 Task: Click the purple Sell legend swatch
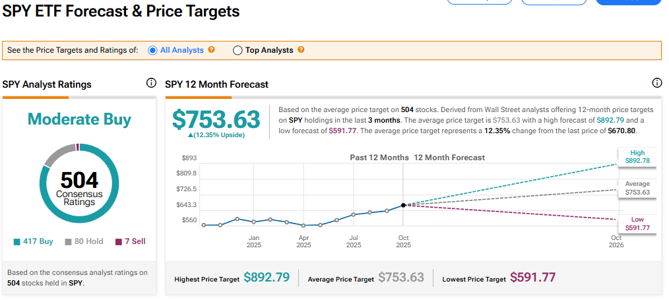pos(119,242)
